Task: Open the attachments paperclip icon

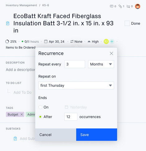Action: [120, 7]
